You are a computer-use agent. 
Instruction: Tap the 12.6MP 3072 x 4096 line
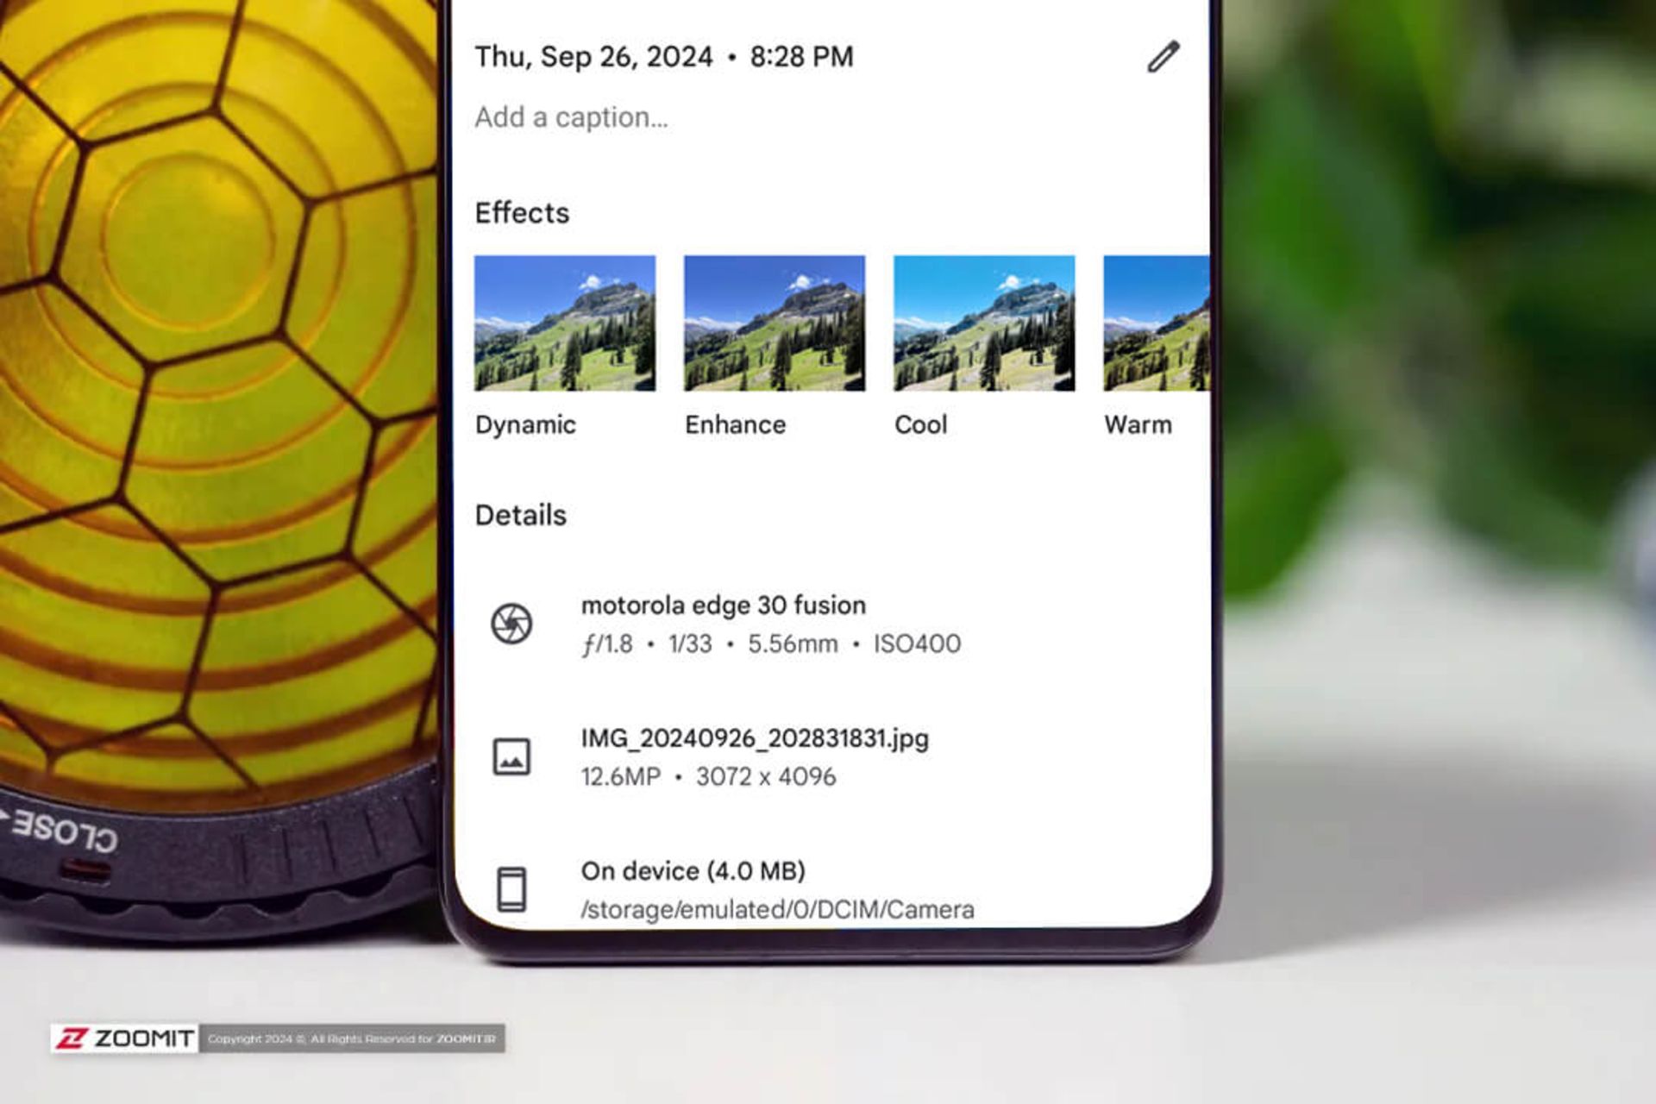[x=709, y=777]
